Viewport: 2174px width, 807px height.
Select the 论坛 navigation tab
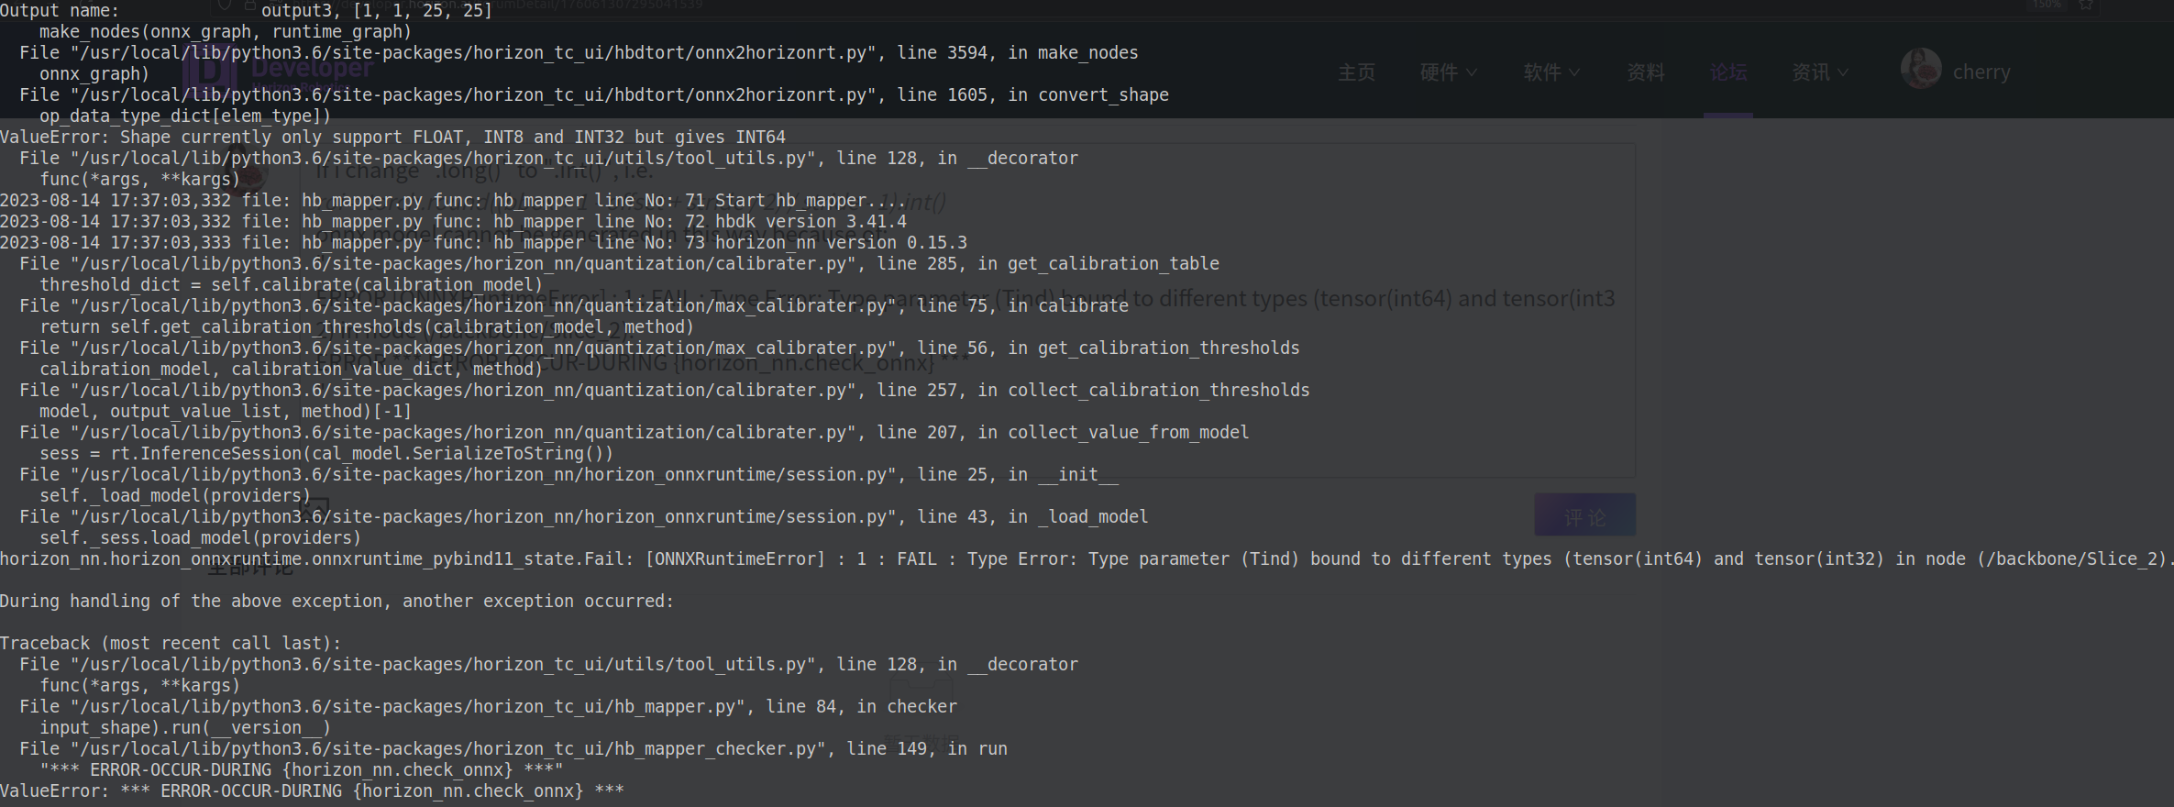pyautogui.click(x=1727, y=72)
